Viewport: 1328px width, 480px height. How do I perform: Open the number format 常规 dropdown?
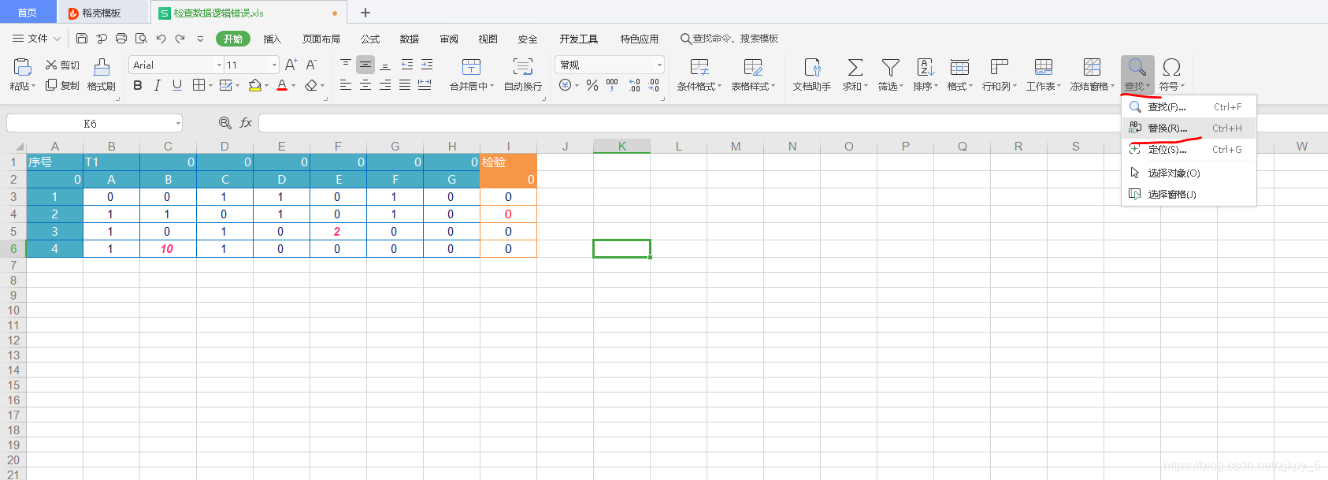point(659,65)
